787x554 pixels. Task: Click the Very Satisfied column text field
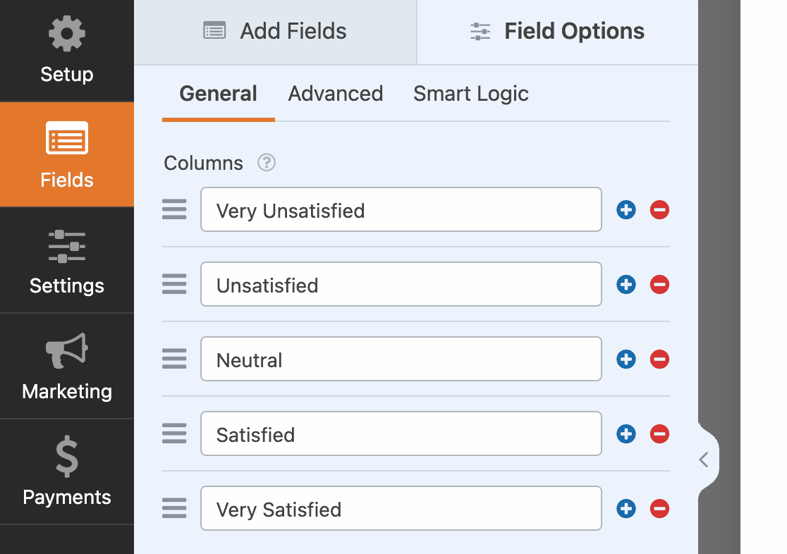(401, 509)
